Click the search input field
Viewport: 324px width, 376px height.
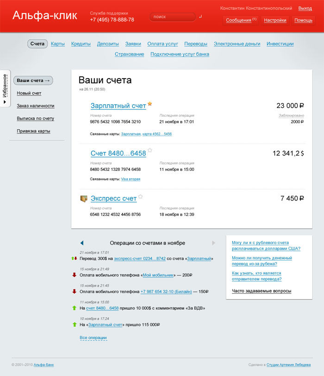click(x=171, y=17)
